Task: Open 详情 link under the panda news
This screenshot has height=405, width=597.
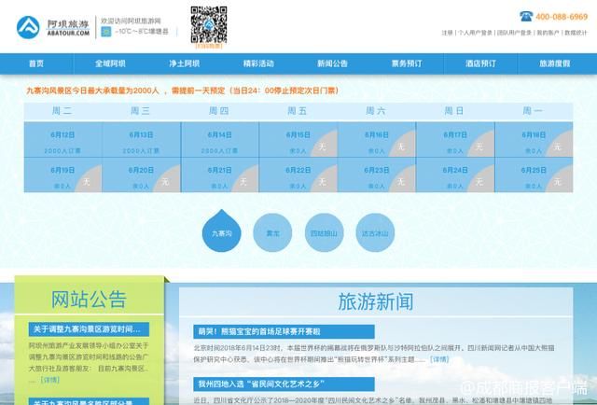Action: tap(439, 359)
